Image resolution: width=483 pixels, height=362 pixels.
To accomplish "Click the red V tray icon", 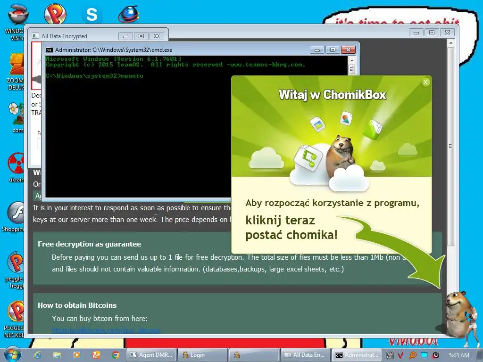I will point(400,355).
